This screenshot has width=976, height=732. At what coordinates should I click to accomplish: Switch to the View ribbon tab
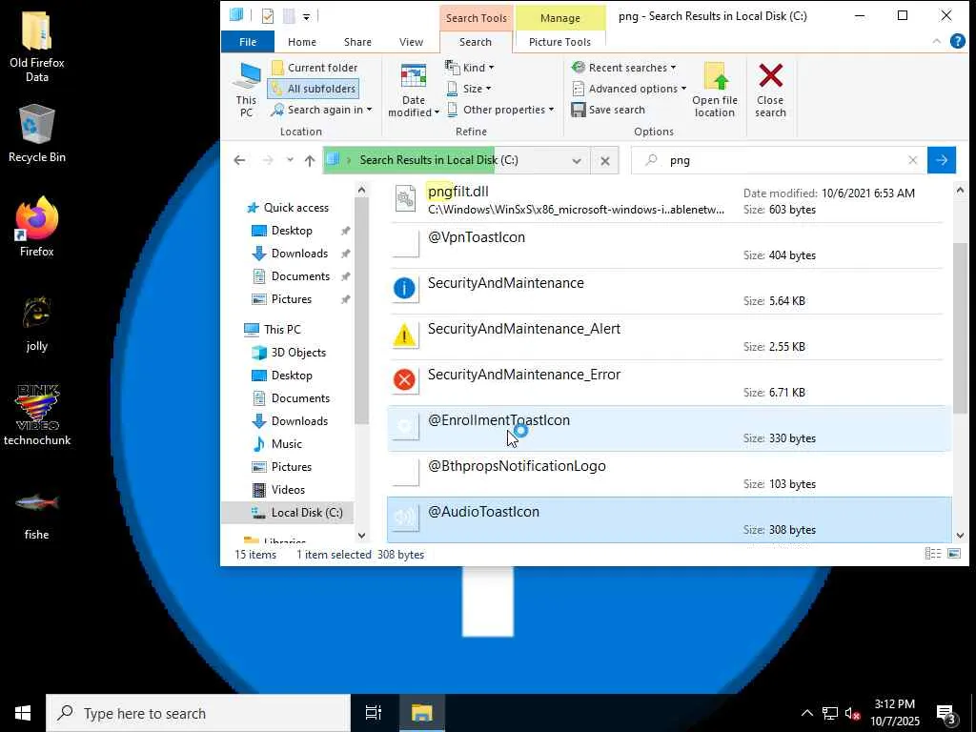click(412, 42)
